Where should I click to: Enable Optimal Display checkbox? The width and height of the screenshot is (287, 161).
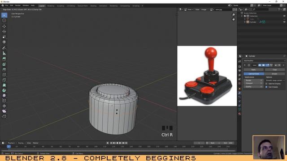coord(266,84)
